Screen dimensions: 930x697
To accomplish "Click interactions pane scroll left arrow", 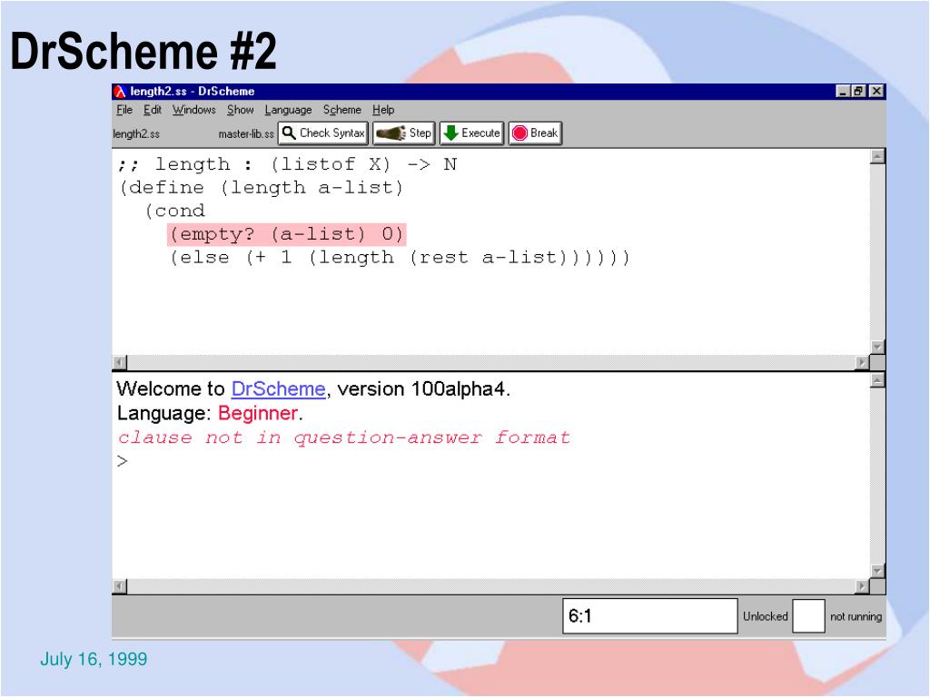I will (x=119, y=586).
